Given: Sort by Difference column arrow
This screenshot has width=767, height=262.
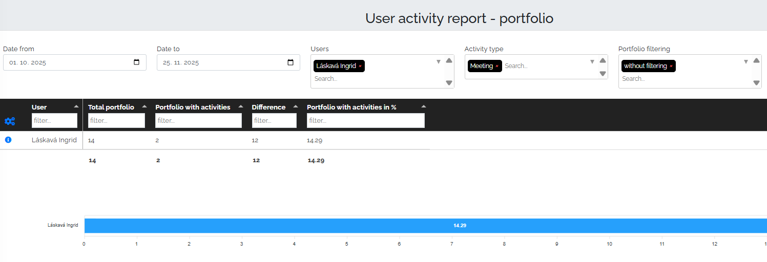Looking at the screenshot, I should 295,106.
